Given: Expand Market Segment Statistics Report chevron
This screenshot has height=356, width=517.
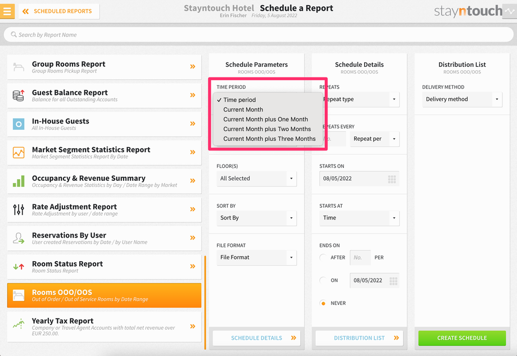Looking at the screenshot, I should pos(193,152).
